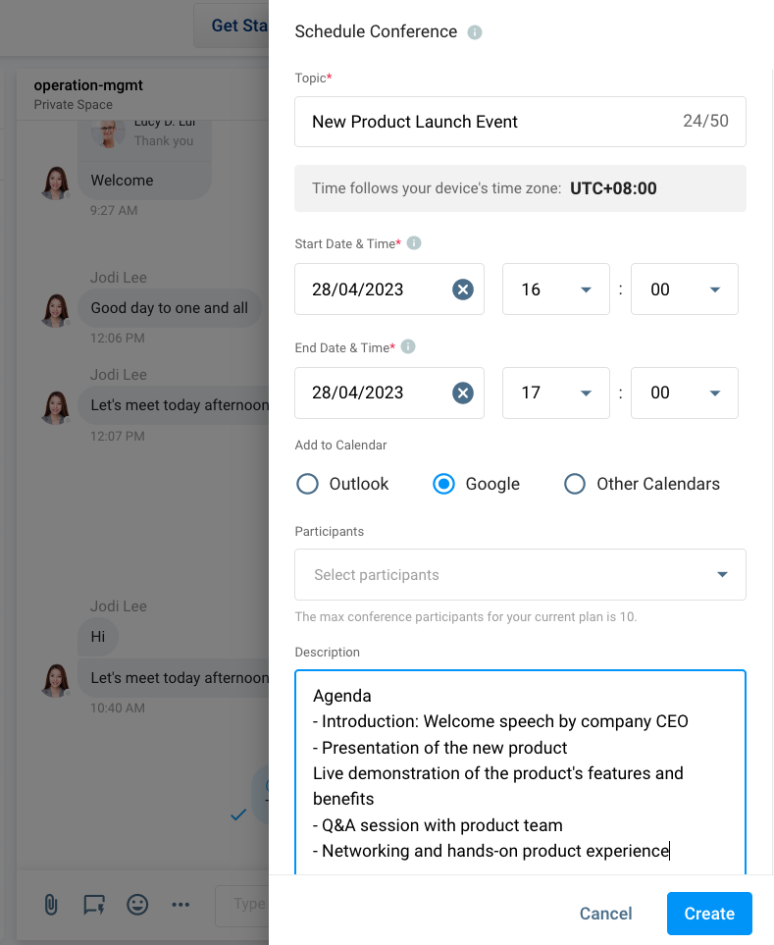Screen dimensions: 774x945
Task: Open the start hour dropdown showing 16
Action: [x=555, y=289]
